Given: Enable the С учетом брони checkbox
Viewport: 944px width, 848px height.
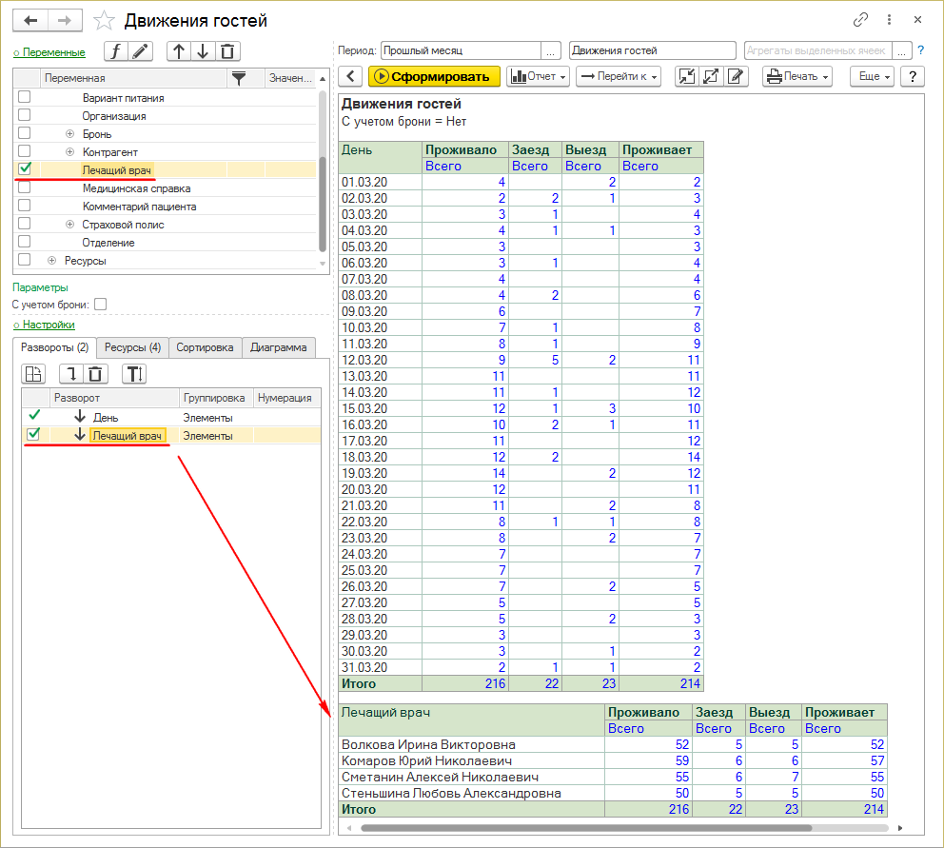Looking at the screenshot, I should click(x=101, y=305).
